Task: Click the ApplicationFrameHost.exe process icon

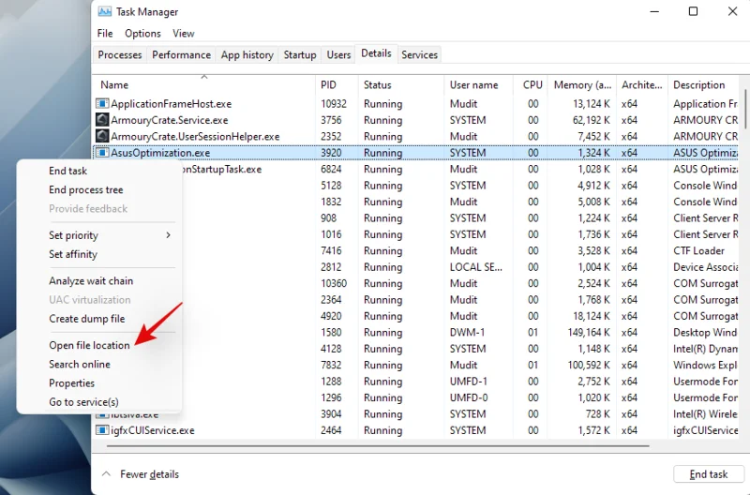Action: (x=102, y=104)
